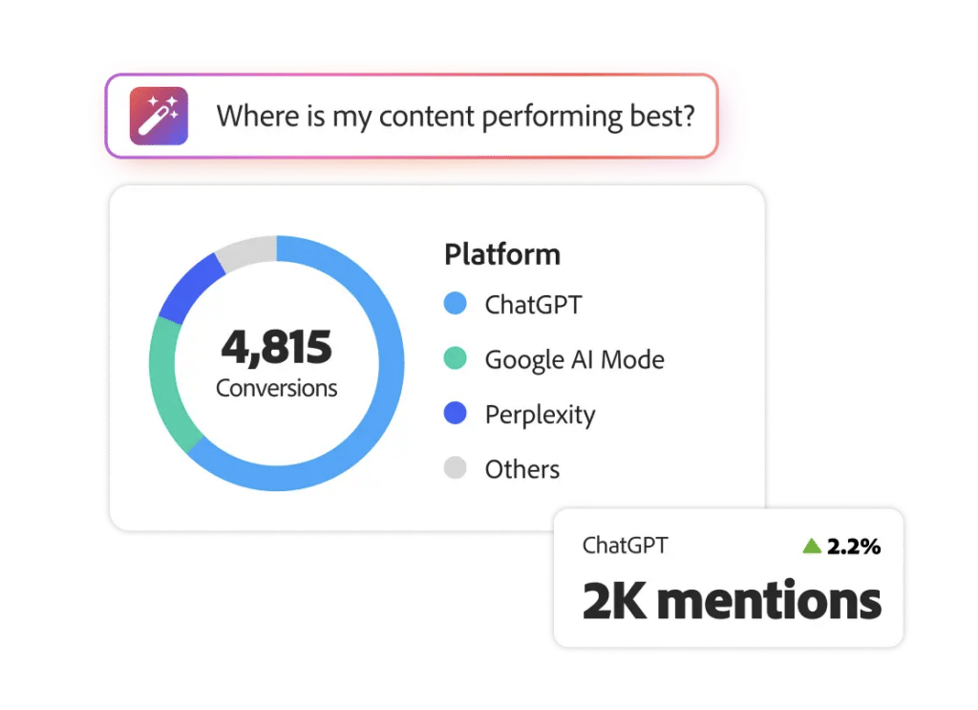This screenshot has width=978, height=710.
Task: Select the Google AI Mode green legend dot
Action: point(456,358)
